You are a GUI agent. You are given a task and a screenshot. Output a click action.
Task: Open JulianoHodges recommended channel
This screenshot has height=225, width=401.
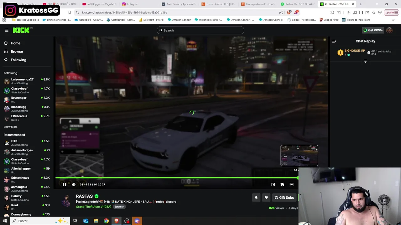27,152
